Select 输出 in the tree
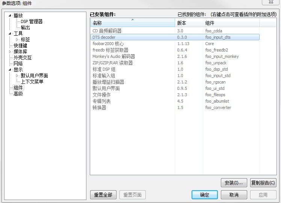 (25, 27)
